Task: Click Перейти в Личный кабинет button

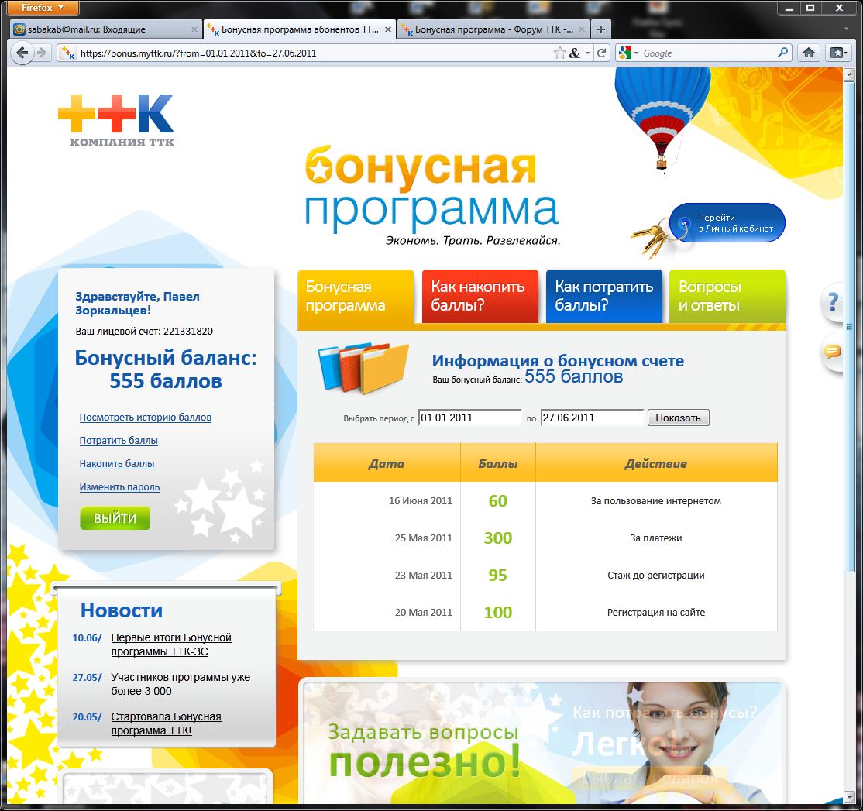Action: (727, 223)
